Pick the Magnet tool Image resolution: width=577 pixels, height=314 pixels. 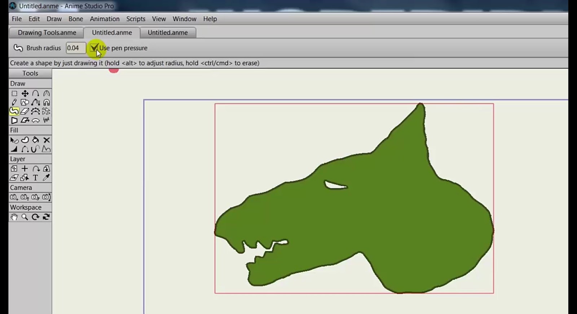click(x=47, y=103)
